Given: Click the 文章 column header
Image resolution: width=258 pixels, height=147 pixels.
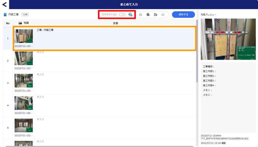Looking at the screenshot, I should click(x=115, y=23).
